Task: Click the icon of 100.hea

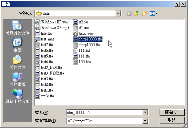Action: tap(75, 62)
